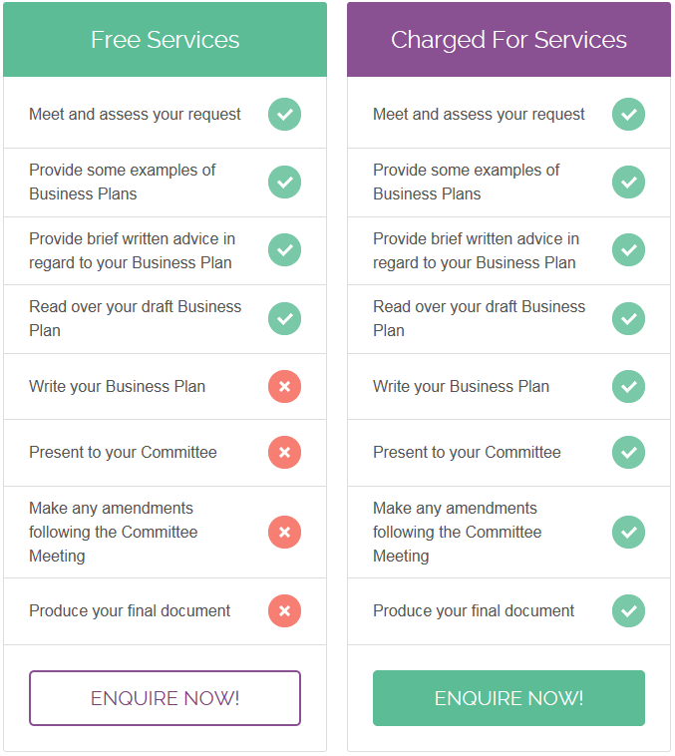The width and height of the screenshot is (675, 756).
Task: Click the Provide brief written advice text in Free column
Action: (132, 250)
